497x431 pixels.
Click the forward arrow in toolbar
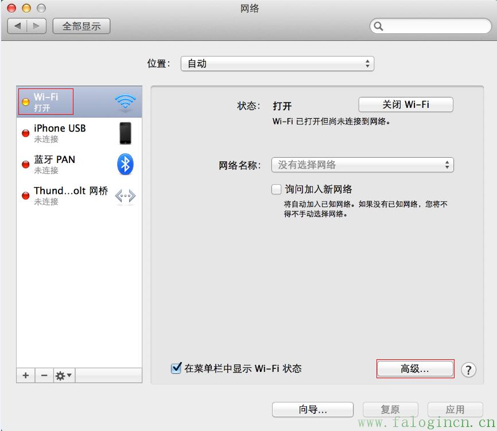point(36,26)
